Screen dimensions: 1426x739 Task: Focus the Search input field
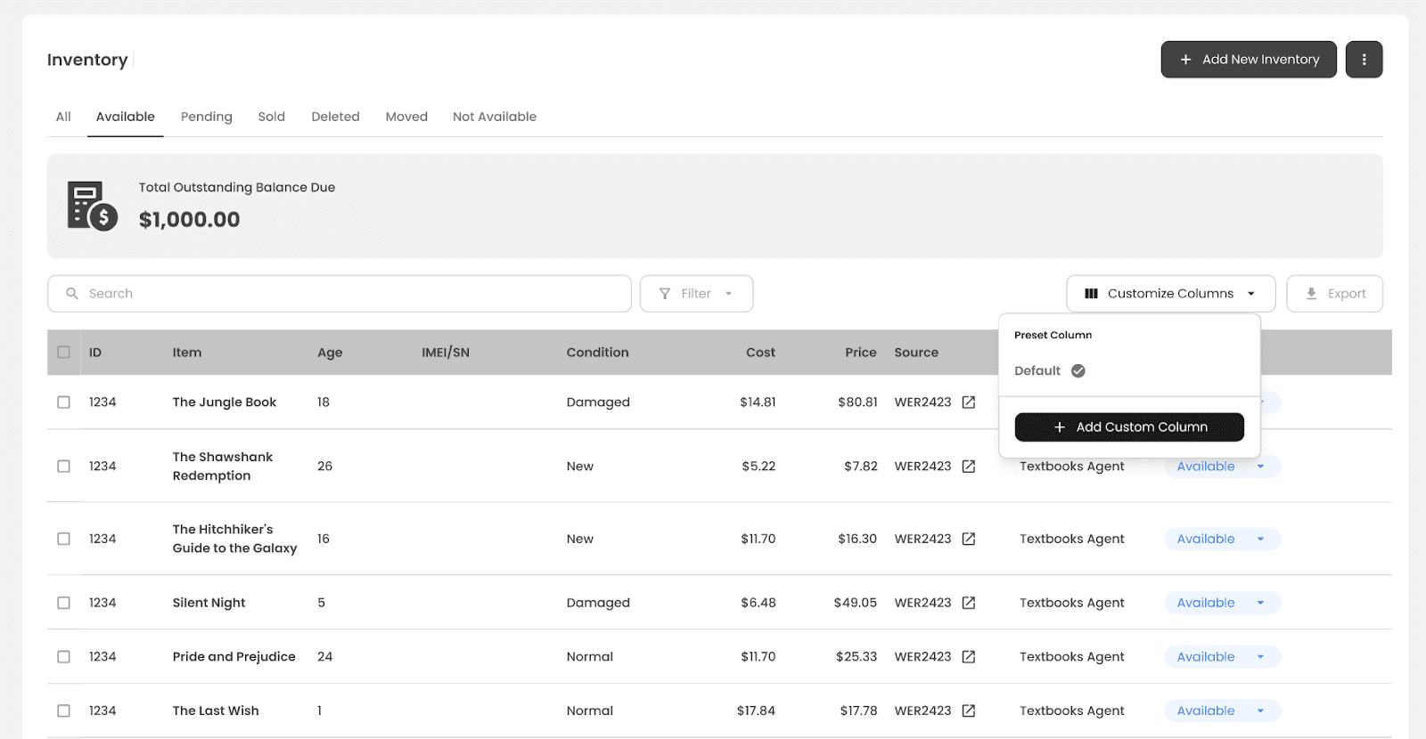click(340, 294)
